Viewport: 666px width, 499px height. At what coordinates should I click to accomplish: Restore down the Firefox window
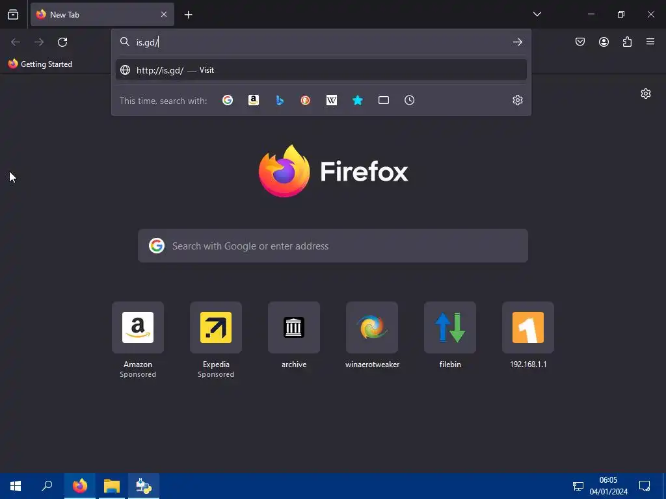(x=621, y=14)
